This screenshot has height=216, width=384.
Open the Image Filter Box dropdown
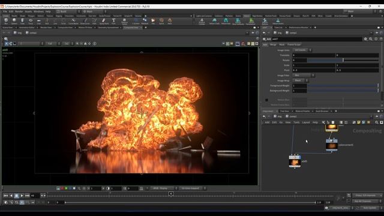click(x=304, y=75)
